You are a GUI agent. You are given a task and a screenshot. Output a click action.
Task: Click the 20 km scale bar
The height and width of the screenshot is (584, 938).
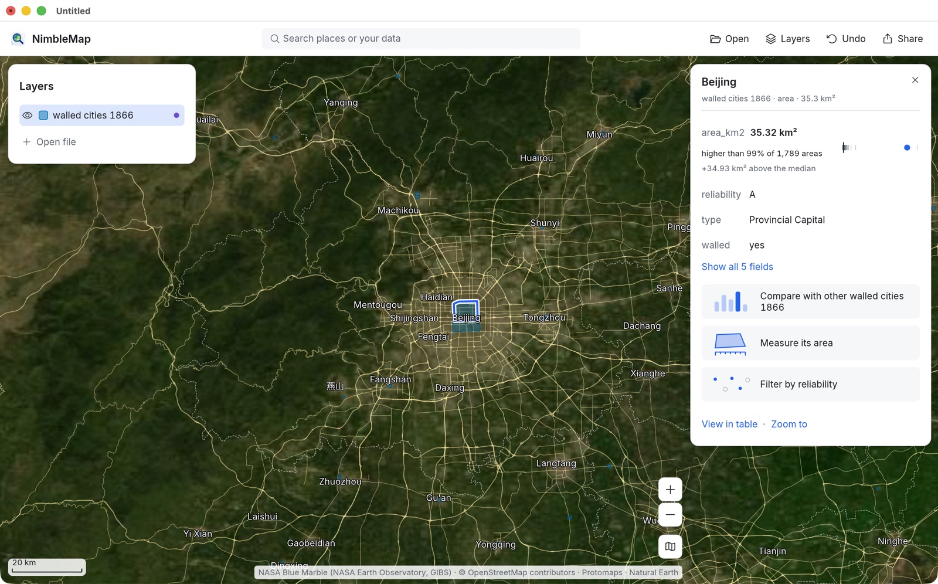[x=47, y=566]
